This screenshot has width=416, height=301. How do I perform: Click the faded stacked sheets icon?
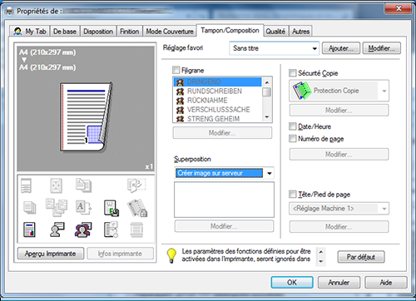[x=29, y=207]
